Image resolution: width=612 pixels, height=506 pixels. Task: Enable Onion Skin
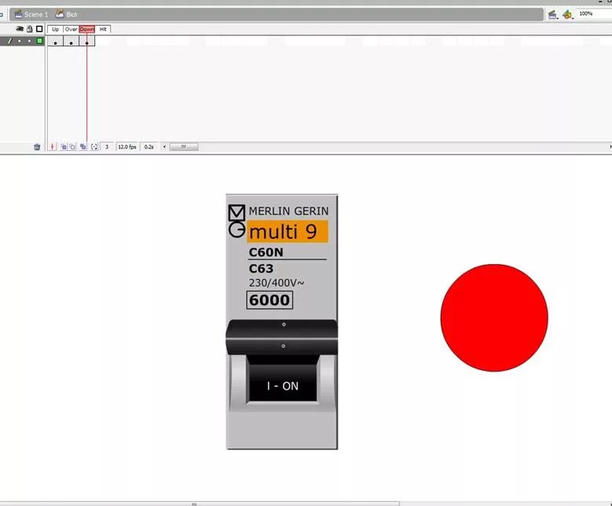coord(63,147)
